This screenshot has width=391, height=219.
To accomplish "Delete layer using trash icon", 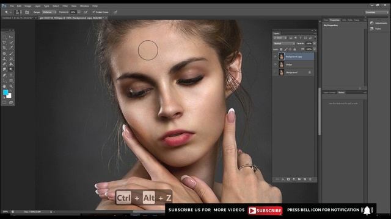I will [310, 179].
